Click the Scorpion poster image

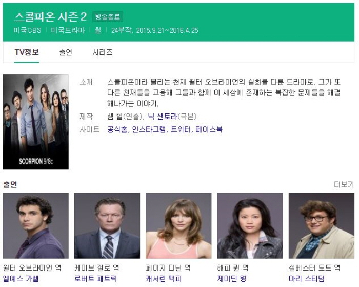point(36,122)
